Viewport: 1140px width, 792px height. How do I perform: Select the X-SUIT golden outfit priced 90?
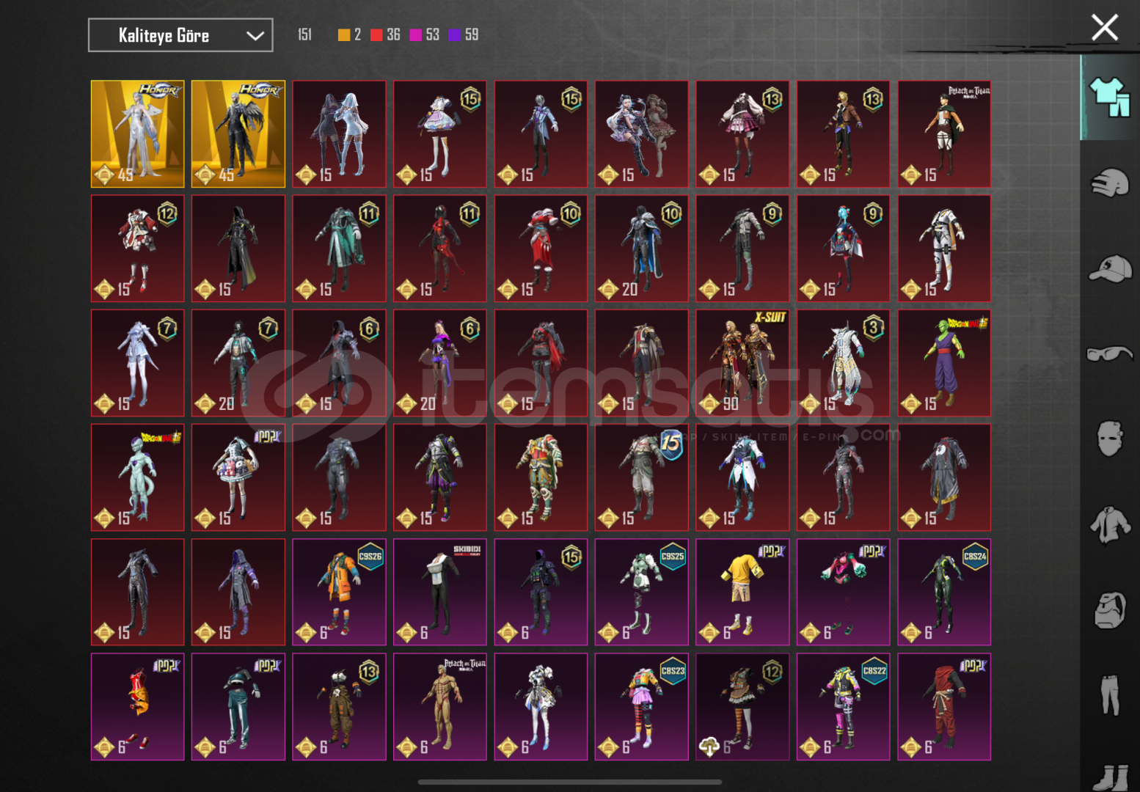[x=742, y=363]
